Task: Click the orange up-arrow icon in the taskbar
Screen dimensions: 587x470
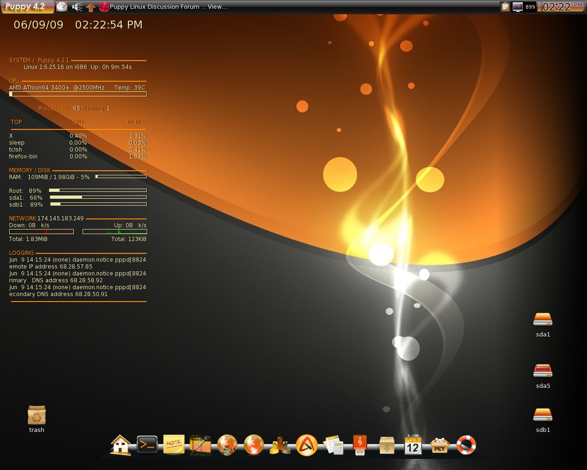Action: pos(91,7)
